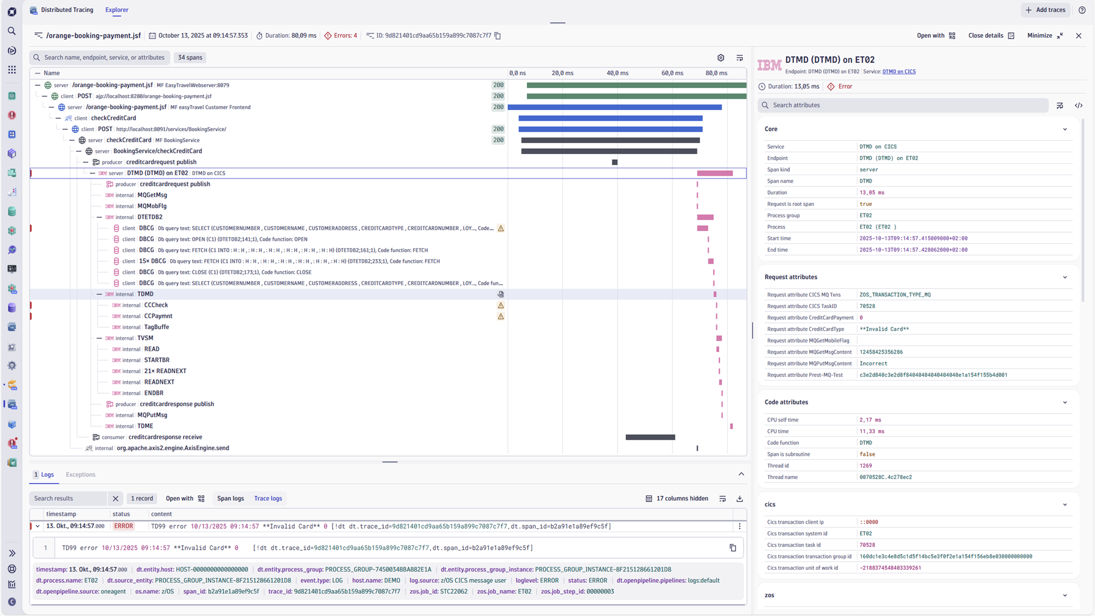This screenshot has height=616, width=1095.
Task: Click the DTMD span pink timeline bar
Action: (715, 173)
